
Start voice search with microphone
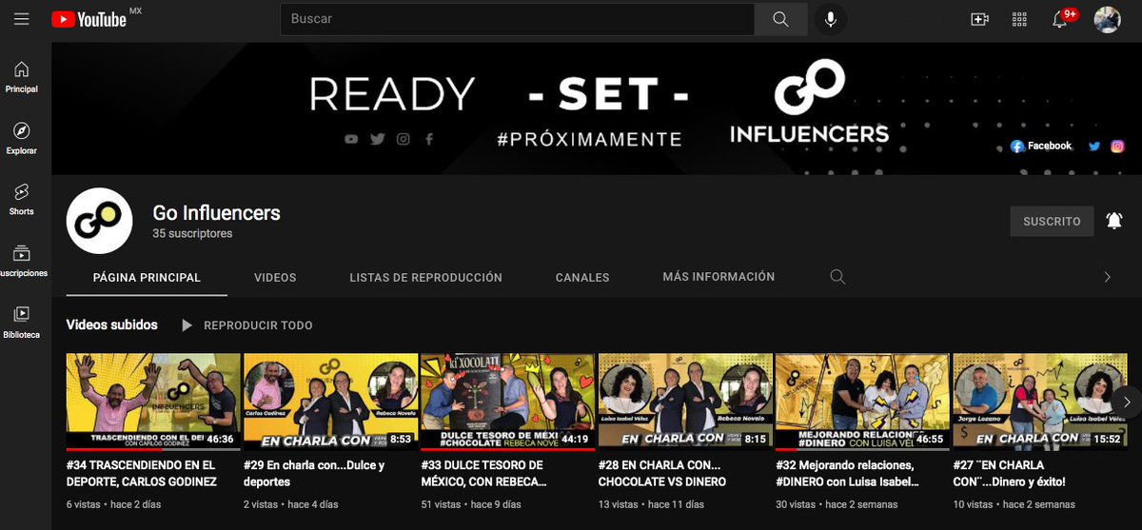(831, 19)
